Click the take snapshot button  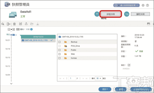click(x=140, y=14)
